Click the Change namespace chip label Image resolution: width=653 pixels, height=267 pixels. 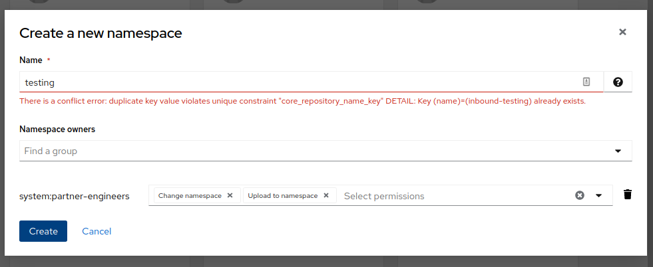pyautogui.click(x=190, y=196)
